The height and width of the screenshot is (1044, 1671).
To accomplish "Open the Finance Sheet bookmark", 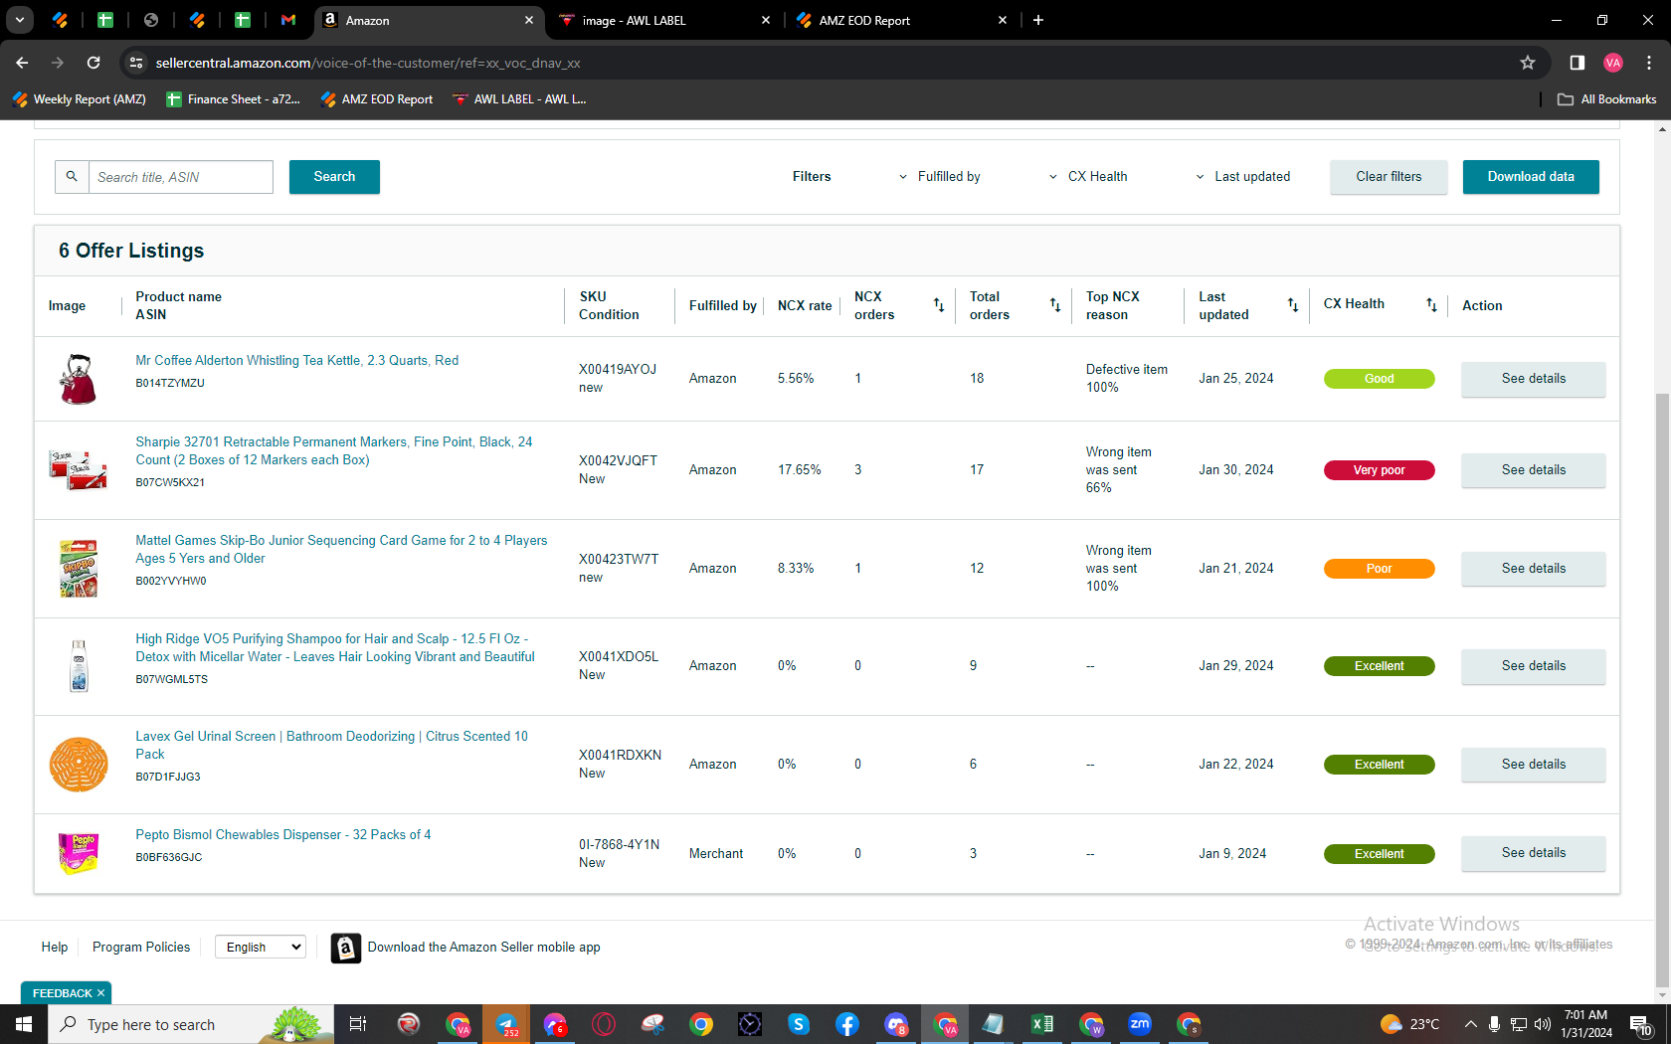I will [234, 99].
